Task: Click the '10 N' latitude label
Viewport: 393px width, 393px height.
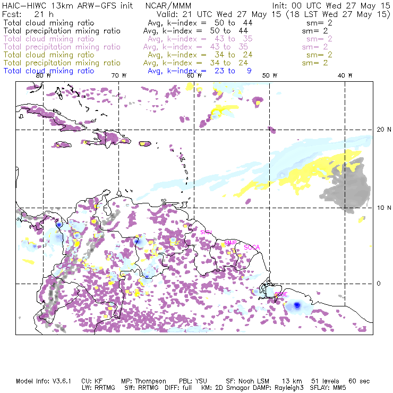Action: [384, 208]
